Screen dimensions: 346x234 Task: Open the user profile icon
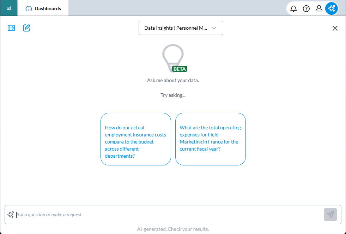[x=319, y=8]
